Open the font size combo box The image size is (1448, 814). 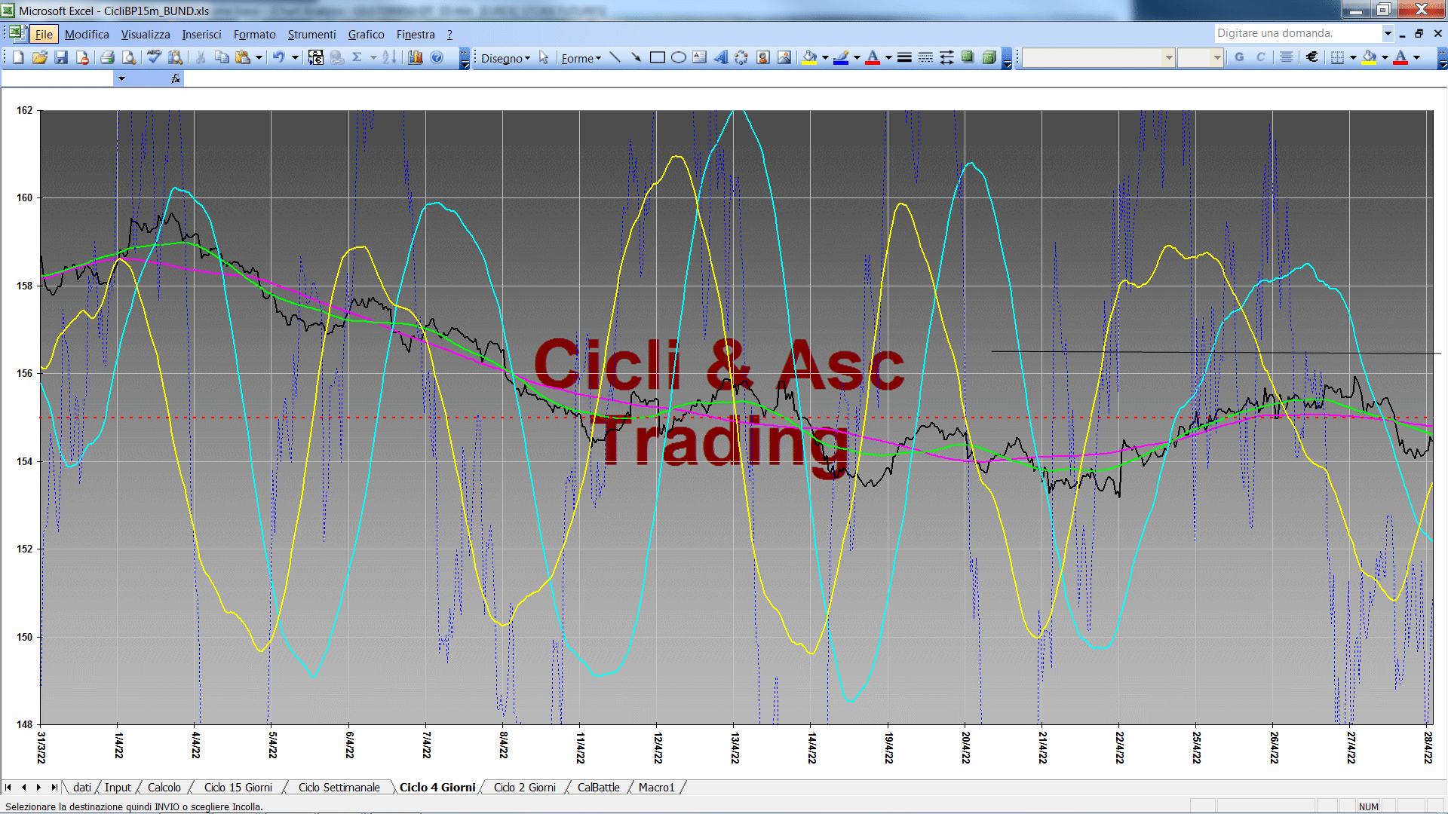(x=1201, y=57)
